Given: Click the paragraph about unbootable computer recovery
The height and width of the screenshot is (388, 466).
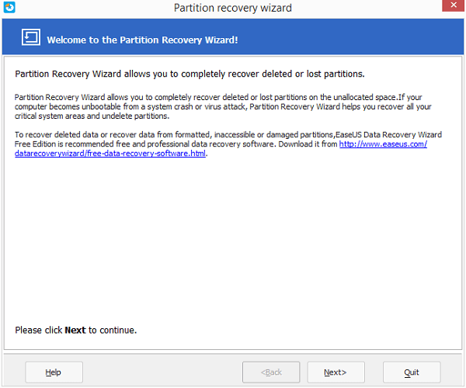Looking at the screenshot, I should [x=223, y=106].
